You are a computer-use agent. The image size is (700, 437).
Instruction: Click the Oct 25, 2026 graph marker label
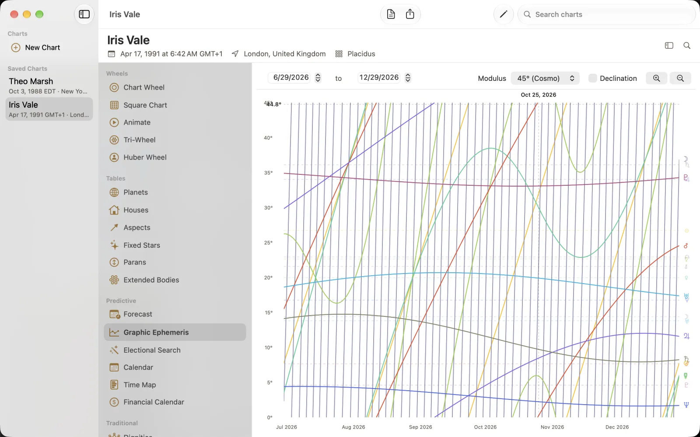coord(539,95)
